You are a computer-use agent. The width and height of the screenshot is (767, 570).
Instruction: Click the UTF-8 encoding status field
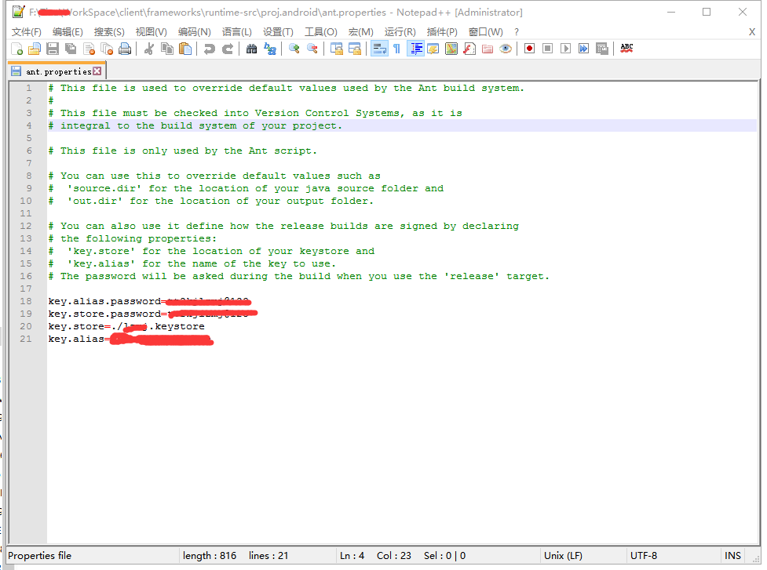[x=643, y=556]
